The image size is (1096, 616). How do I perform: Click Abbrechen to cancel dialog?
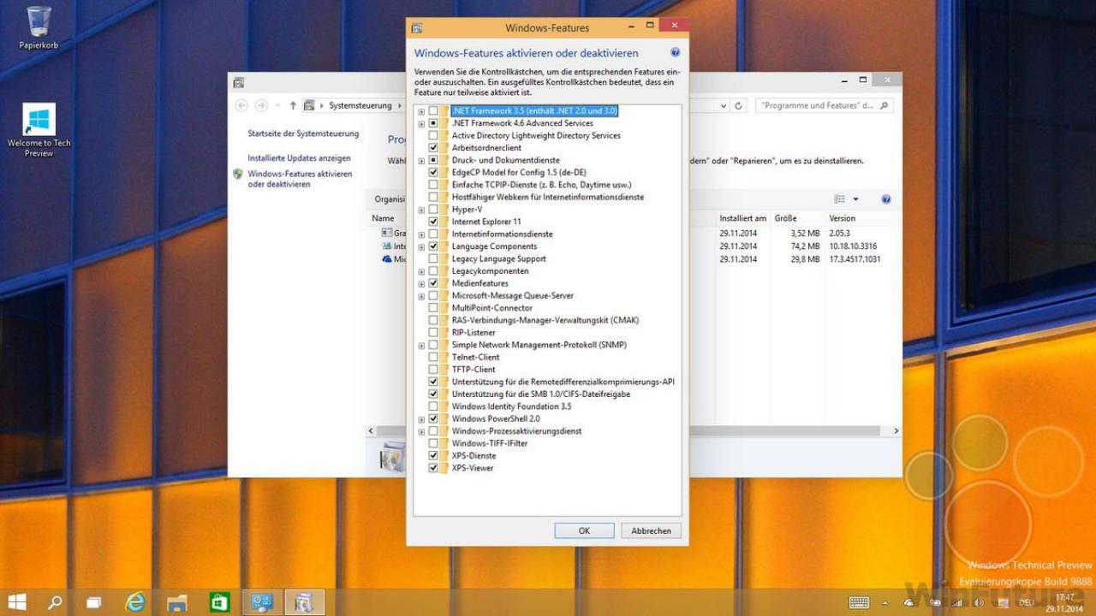pos(652,530)
